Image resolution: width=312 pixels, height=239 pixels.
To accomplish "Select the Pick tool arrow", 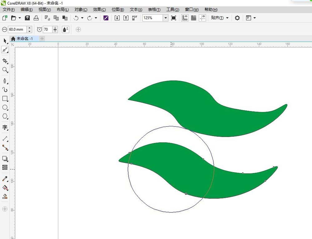I will (5, 41).
